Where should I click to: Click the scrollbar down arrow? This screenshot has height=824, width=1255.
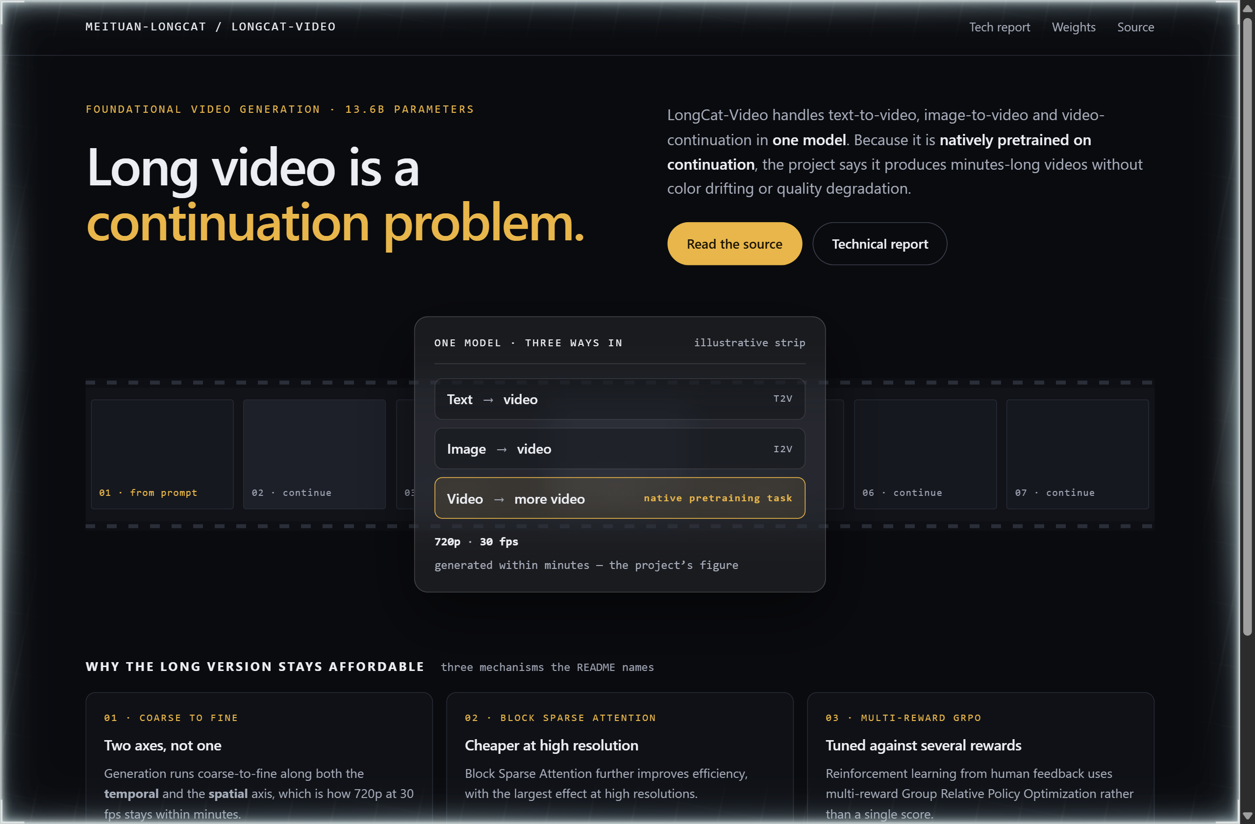(x=1247, y=816)
